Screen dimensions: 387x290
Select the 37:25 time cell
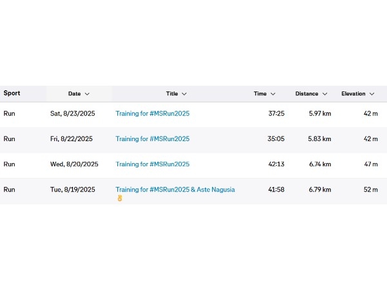click(277, 113)
